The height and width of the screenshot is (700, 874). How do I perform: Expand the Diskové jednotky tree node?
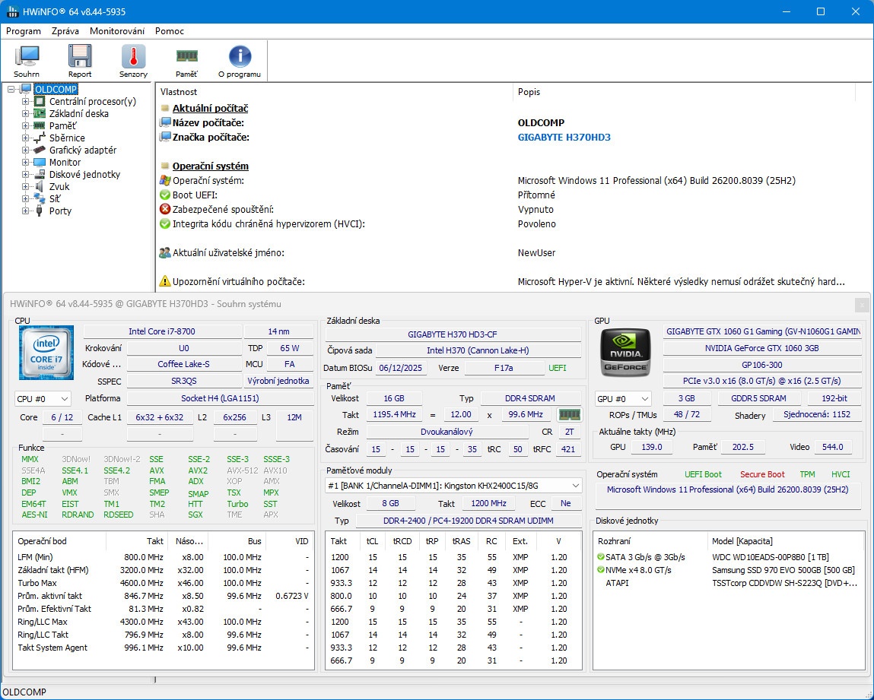(x=26, y=175)
